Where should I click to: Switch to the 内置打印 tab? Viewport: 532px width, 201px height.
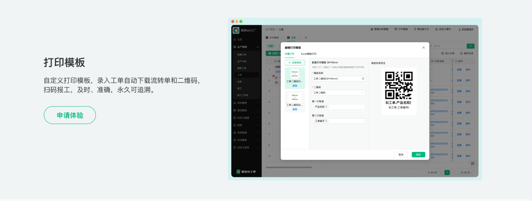click(x=289, y=54)
